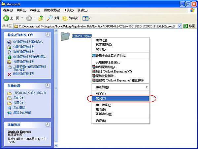The width and height of the screenshot is (198, 149).
Task: Choose 開啟(O) in context menu
Action: point(120,40)
